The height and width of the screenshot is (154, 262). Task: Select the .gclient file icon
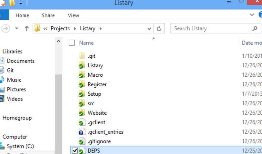click(82, 122)
